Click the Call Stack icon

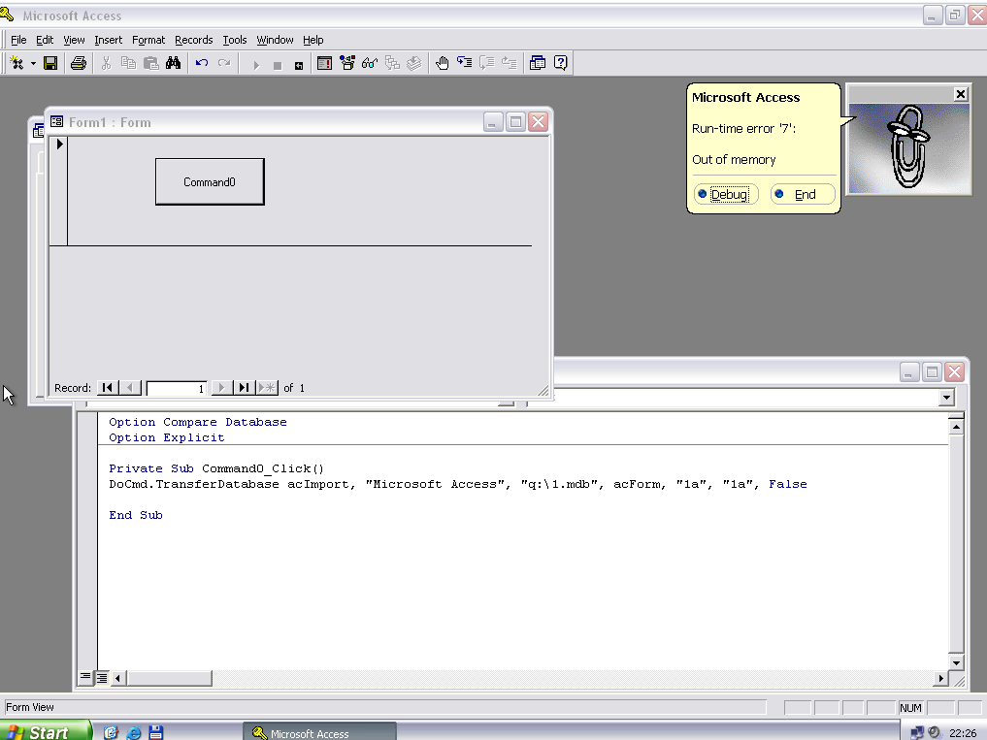(392, 63)
